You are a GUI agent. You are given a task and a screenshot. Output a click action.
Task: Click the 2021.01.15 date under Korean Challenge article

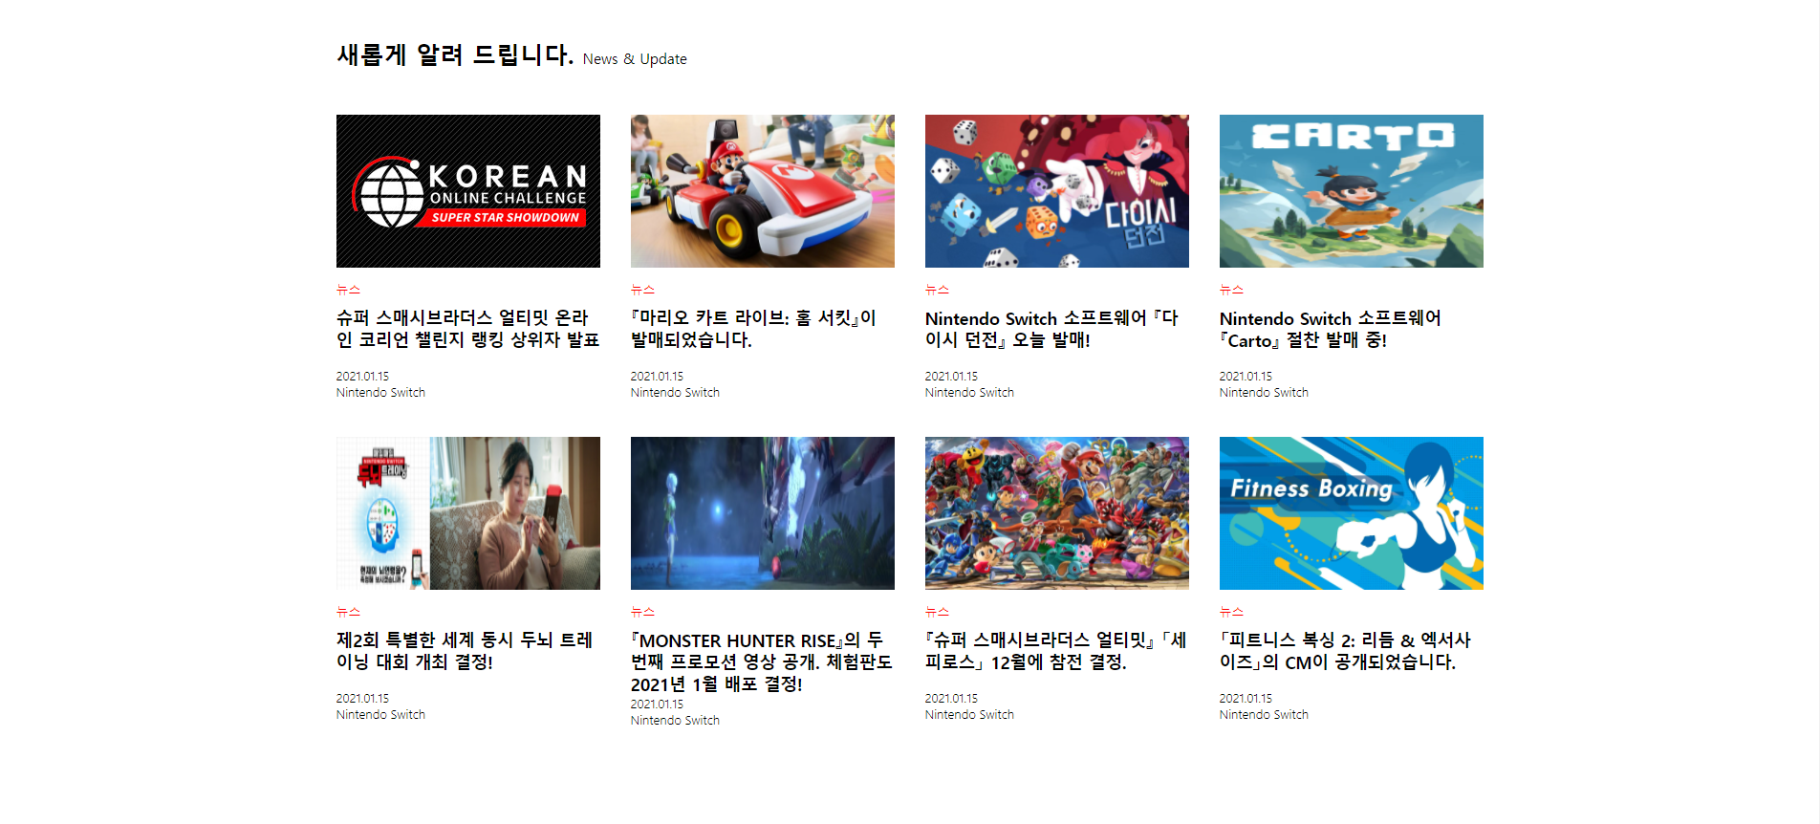coord(362,377)
